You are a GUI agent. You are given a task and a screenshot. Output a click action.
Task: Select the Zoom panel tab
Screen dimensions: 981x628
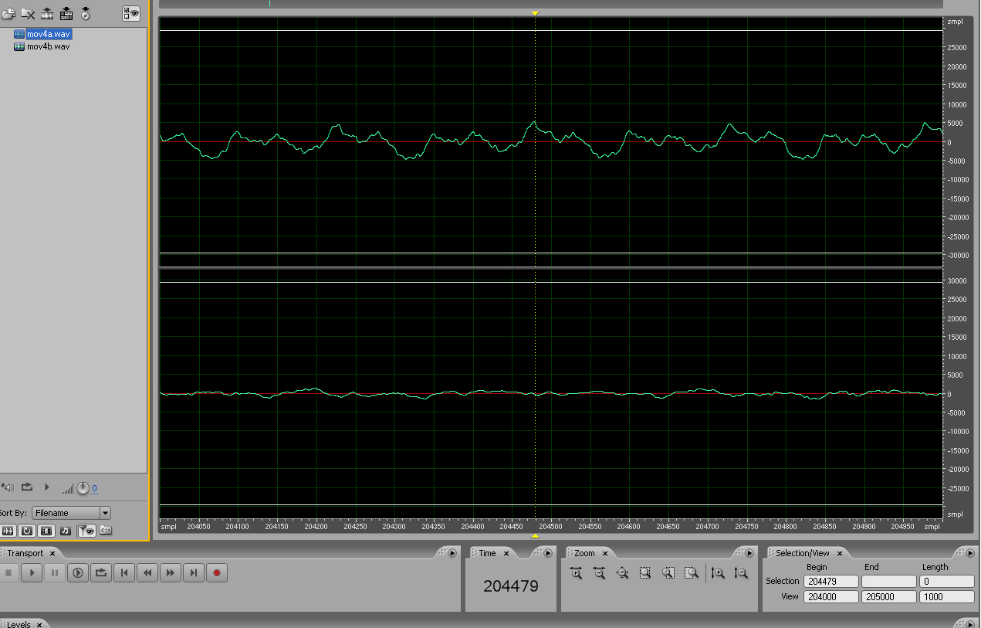coord(584,553)
